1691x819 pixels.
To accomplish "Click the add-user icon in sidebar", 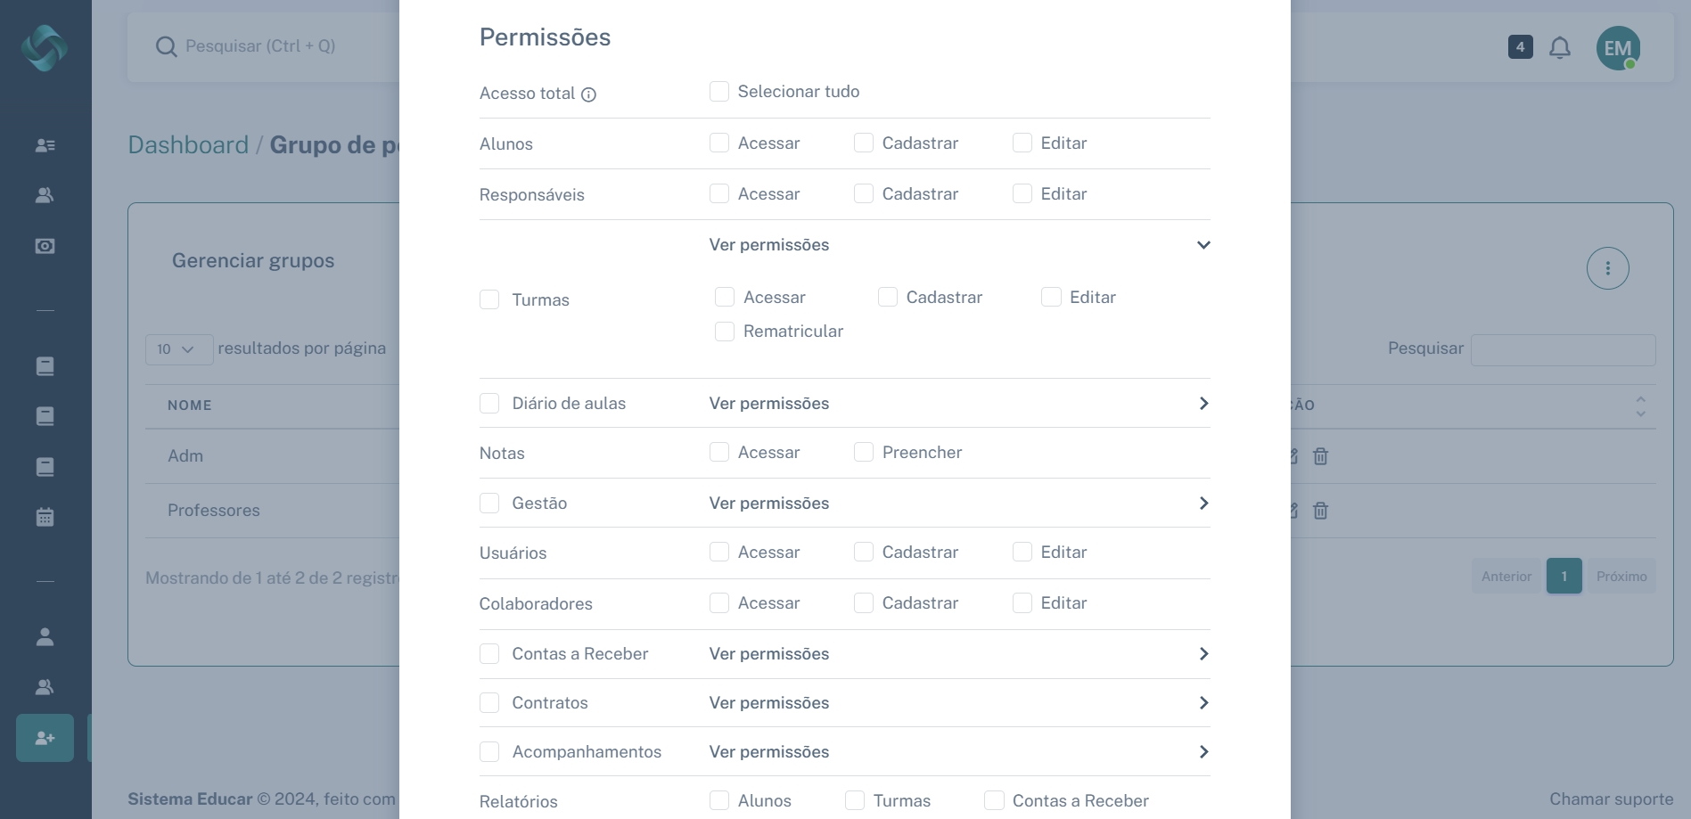I will click(x=45, y=738).
